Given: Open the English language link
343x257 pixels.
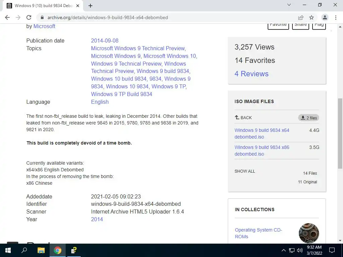Looking at the screenshot, I should 100,102.
